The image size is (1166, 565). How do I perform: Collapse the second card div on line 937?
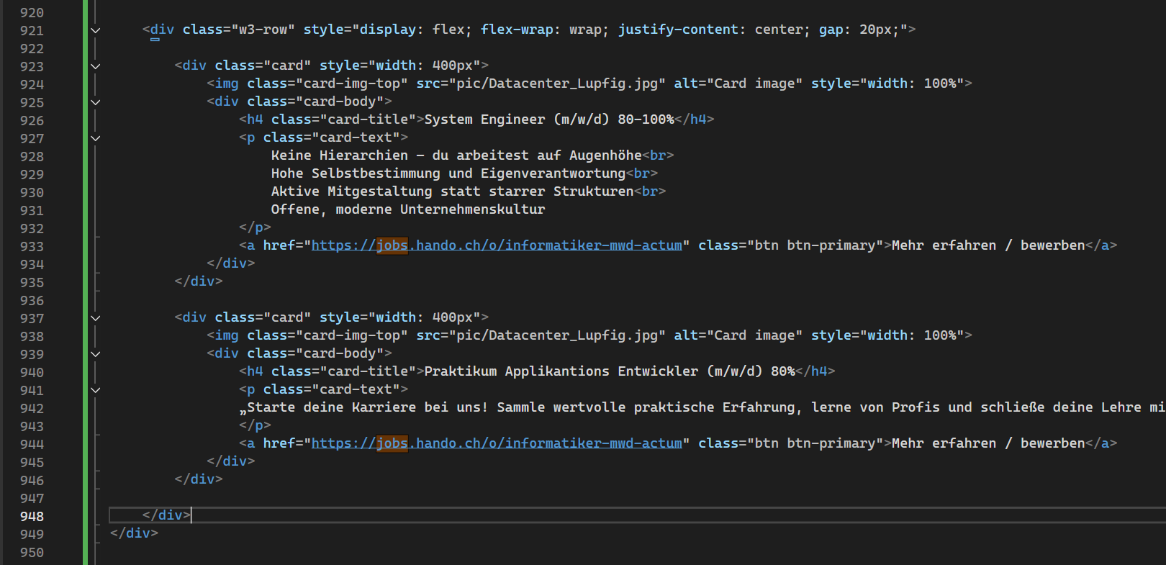pyautogui.click(x=95, y=318)
